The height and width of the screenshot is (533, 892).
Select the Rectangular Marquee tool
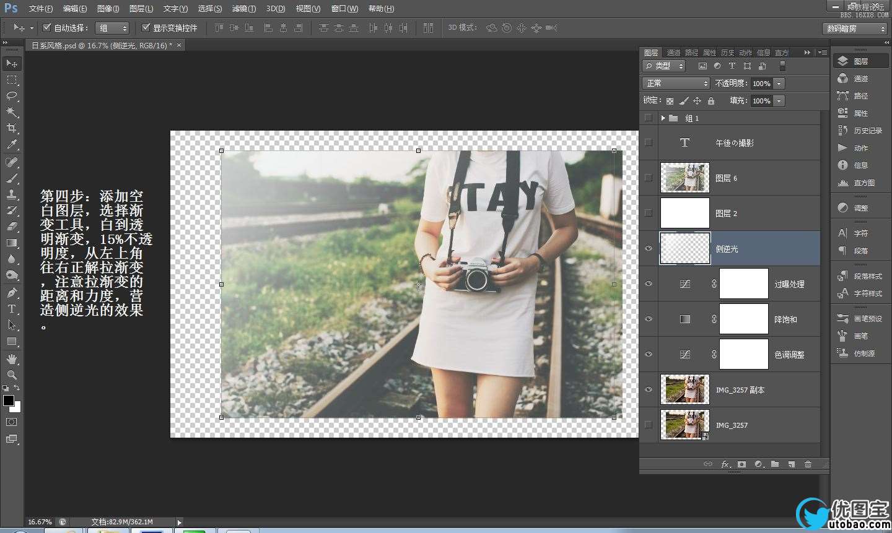click(x=12, y=80)
